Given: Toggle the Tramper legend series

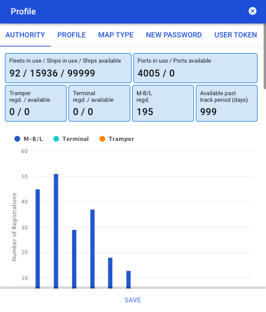Looking at the screenshot, I should click(x=116, y=139).
